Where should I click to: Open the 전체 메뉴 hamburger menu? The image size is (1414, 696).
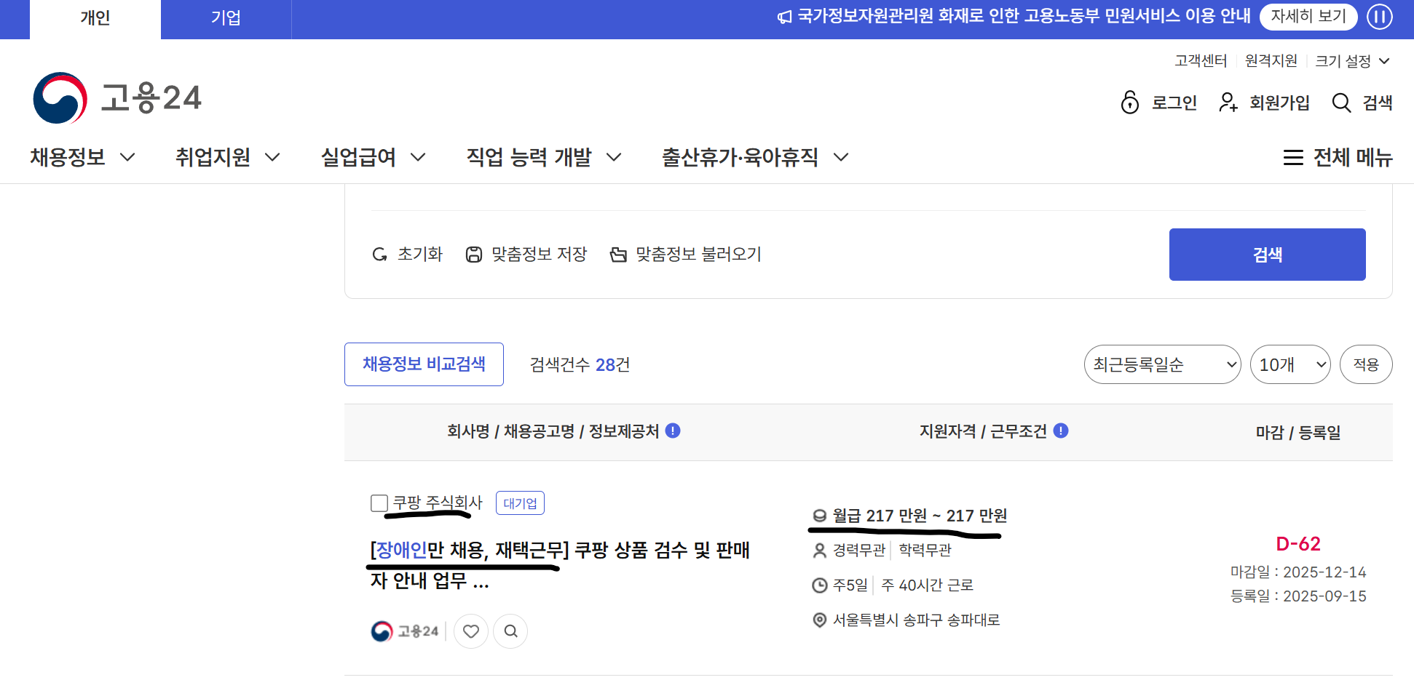(x=1337, y=157)
